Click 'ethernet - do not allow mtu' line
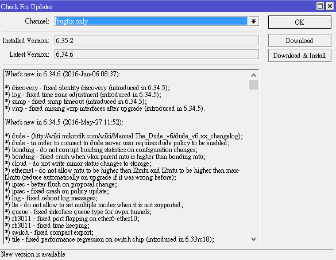Screen dimensions: 336x260 [122, 174]
